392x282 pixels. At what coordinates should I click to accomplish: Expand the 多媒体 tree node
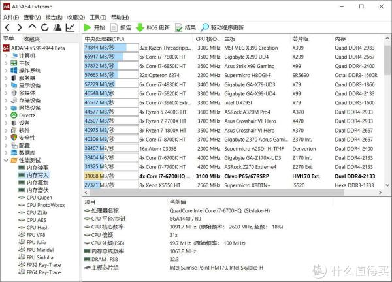click(7, 93)
